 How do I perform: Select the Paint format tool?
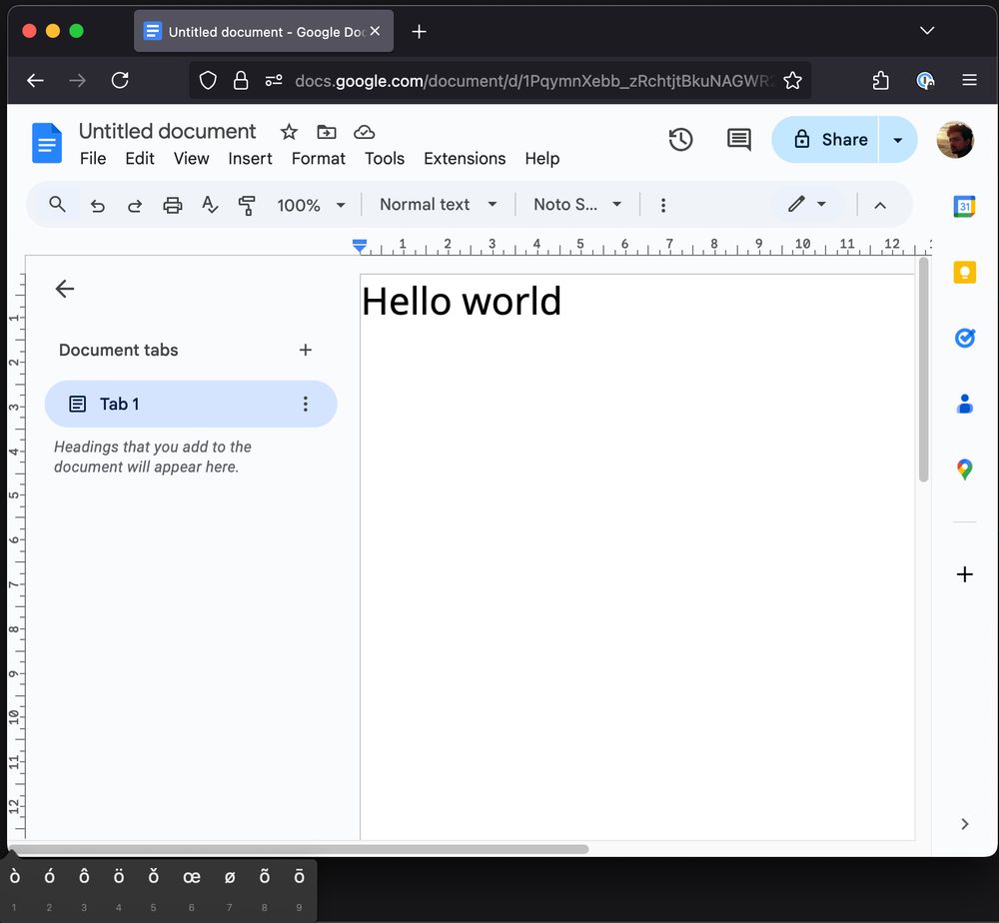[x=247, y=205]
